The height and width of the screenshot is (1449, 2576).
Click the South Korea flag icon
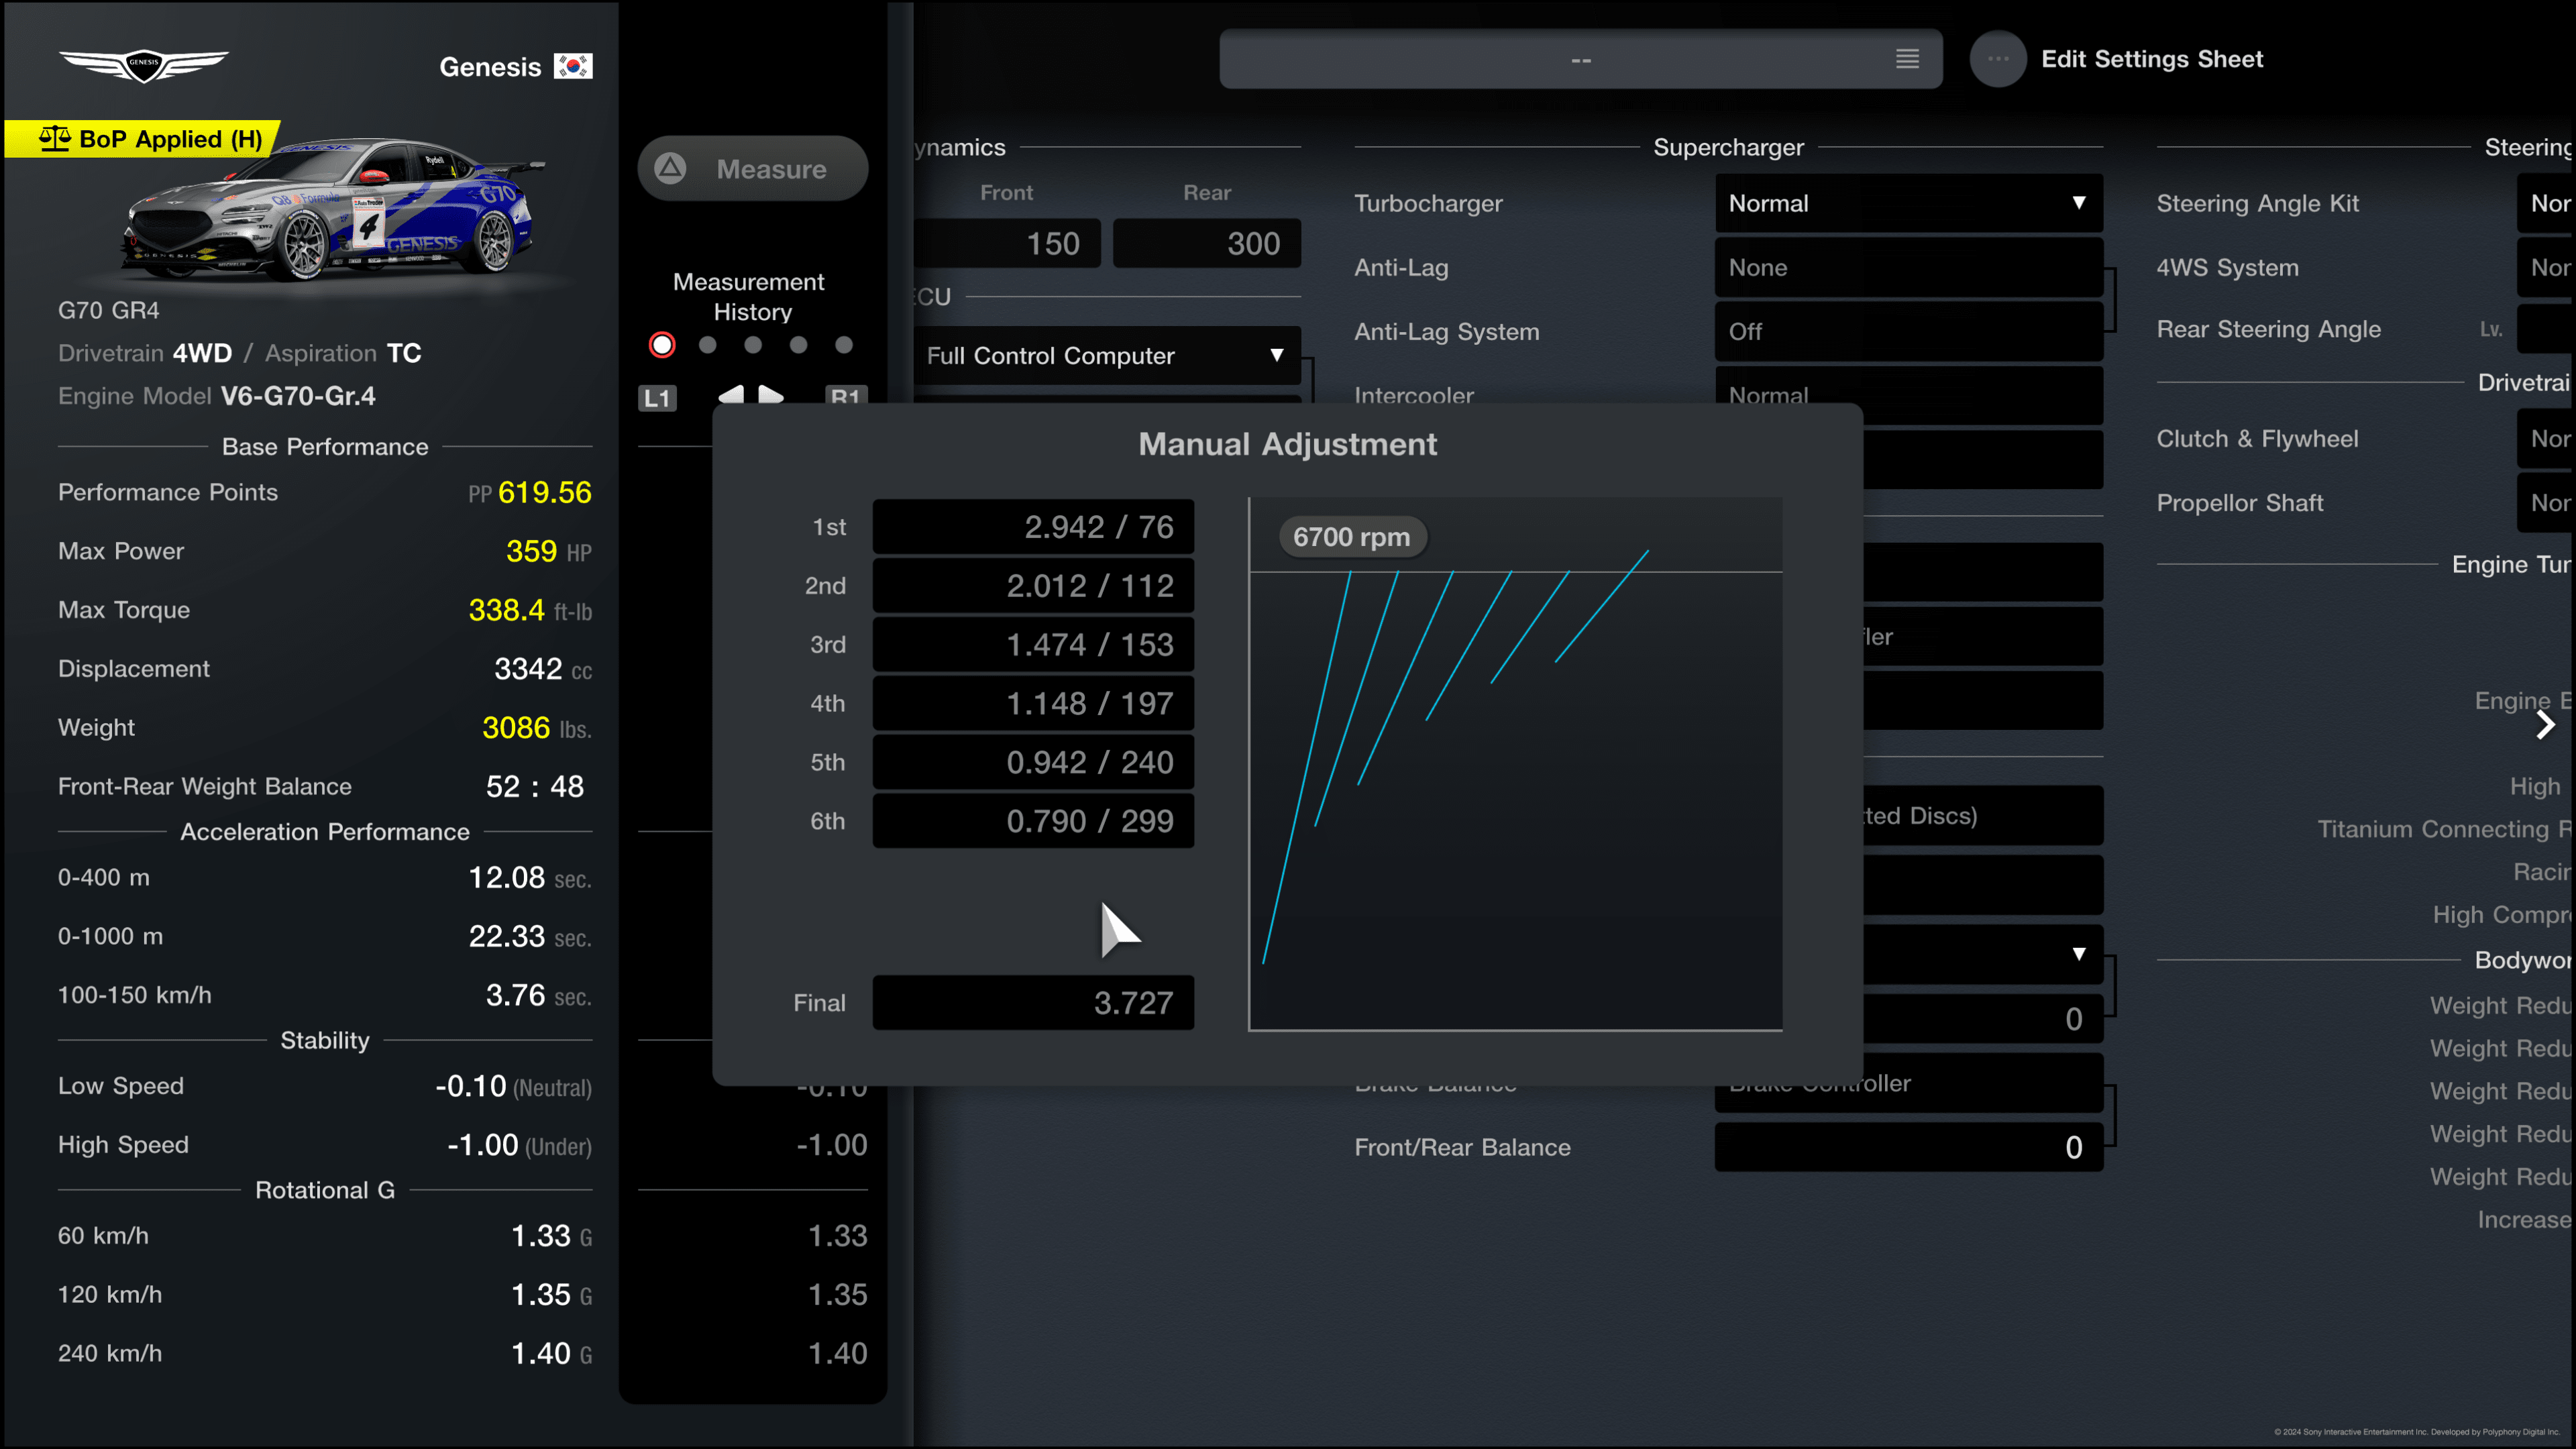coord(573,66)
